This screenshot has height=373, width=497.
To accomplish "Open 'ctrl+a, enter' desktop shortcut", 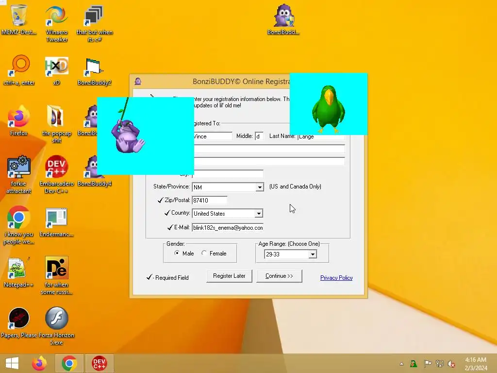I will point(19,70).
